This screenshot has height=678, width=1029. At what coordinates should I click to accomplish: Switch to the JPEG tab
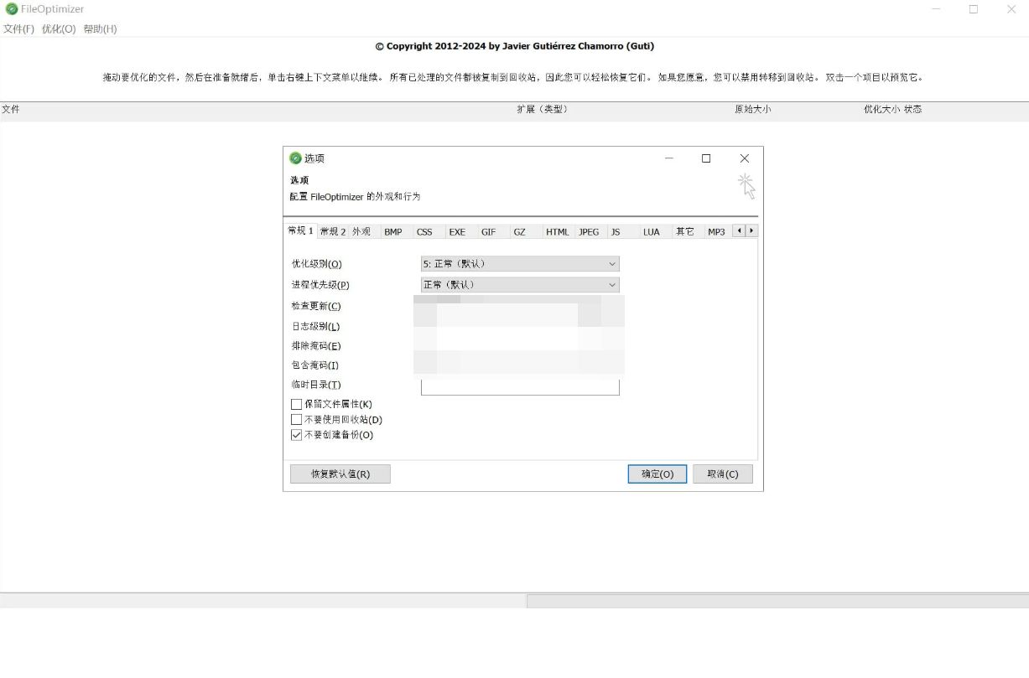click(589, 230)
